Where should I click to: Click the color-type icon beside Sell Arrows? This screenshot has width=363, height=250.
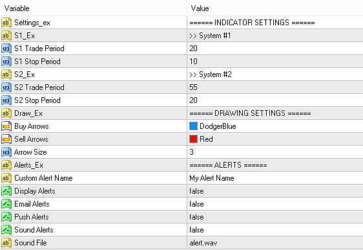pos(6,139)
